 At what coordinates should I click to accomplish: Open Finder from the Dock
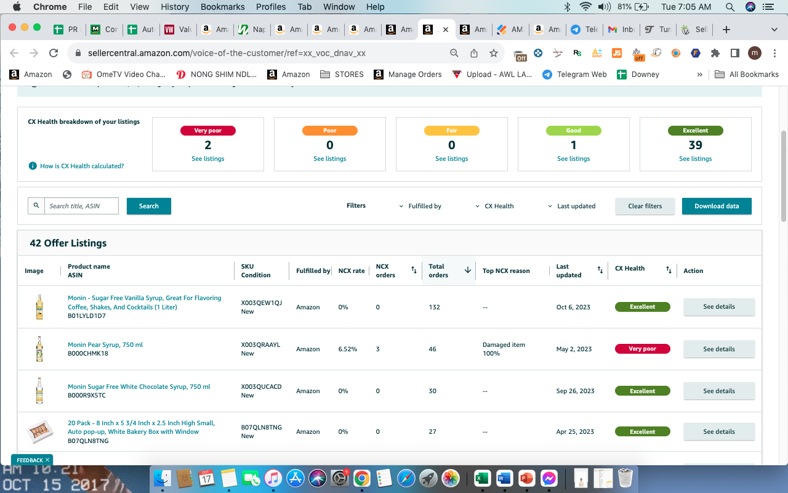point(163,478)
